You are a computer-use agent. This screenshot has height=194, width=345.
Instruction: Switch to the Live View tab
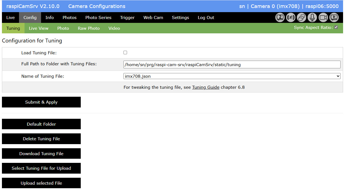(x=39, y=28)
